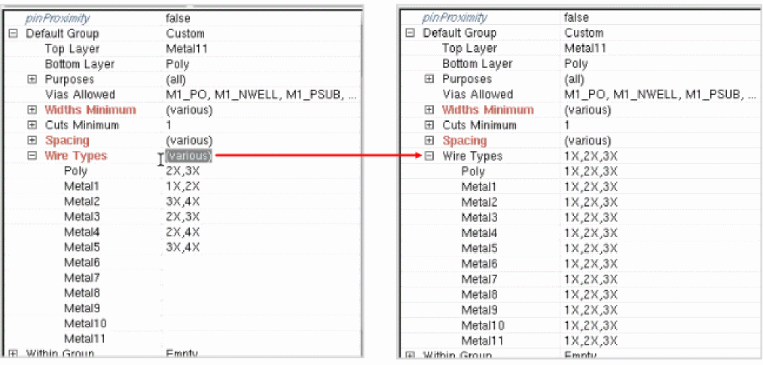Click Bottom Layer Poly value, right panel

coord(576,64)
